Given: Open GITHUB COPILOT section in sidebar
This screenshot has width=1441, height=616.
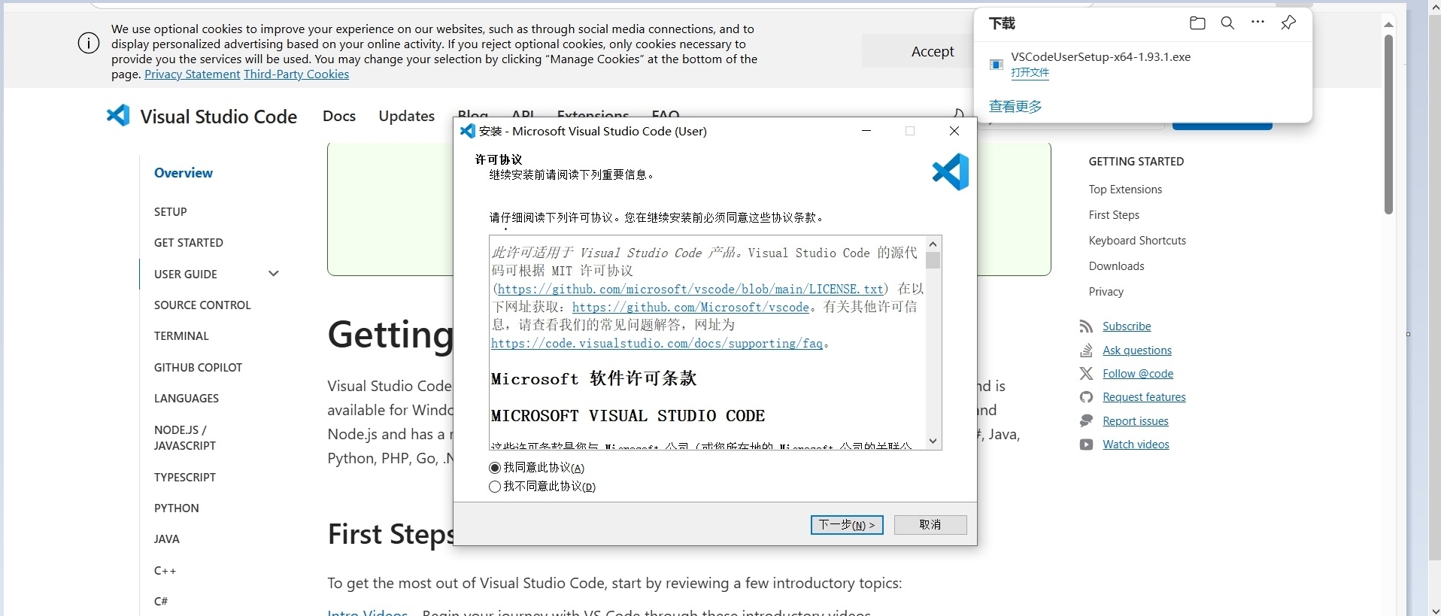Looking at the screenshot, I should 199,368.
